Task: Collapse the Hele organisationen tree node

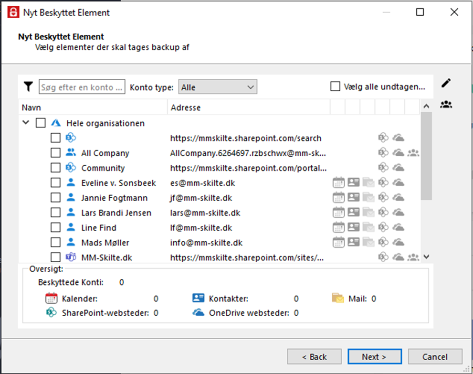Action: click(x=26, y=123)
